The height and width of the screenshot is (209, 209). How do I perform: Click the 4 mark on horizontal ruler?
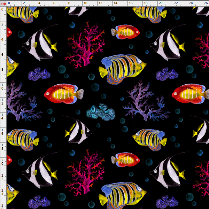tap(39, 3)
